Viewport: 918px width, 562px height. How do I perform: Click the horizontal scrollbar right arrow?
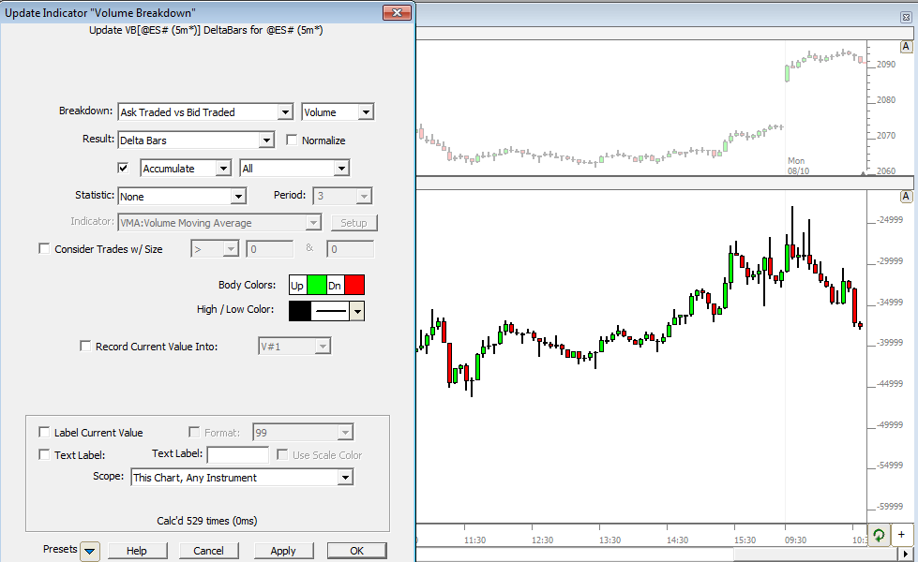910,555
